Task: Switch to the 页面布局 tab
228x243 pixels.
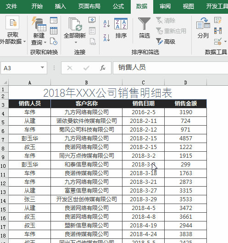Action: tap(89, 6)
